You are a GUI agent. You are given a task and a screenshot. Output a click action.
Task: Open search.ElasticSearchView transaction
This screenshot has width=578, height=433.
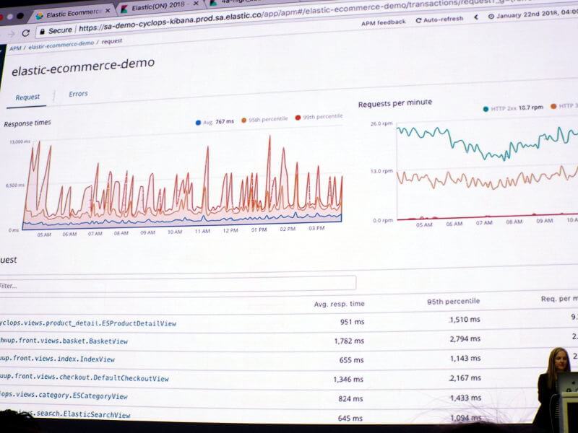(79, 414)
